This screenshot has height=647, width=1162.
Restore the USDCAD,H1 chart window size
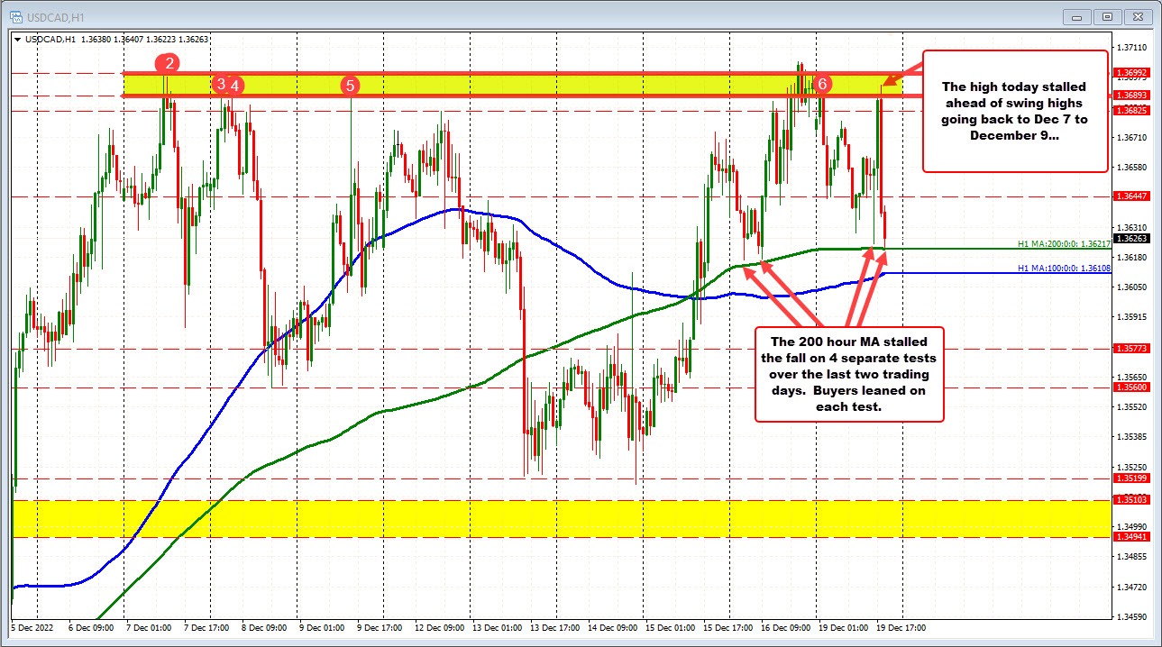tap(1108, 16)
